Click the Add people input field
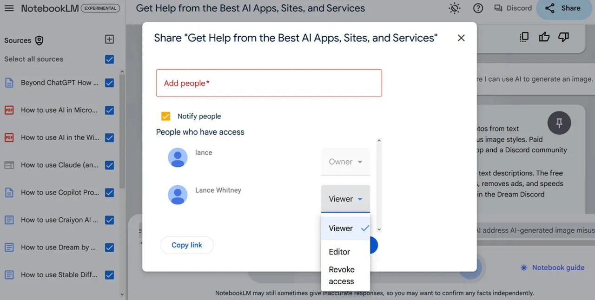Screen dimensions: 595x300 [269, 83]
